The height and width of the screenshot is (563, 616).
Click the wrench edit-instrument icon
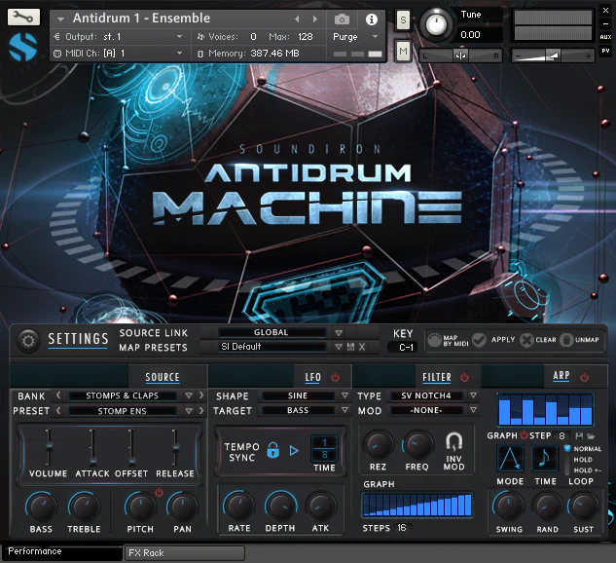[x=25, y=18]
